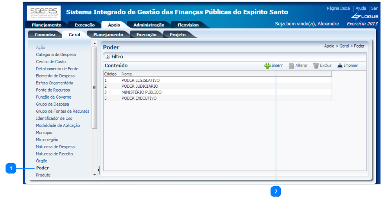
Task: Collapse the left sidebar panel splitter
Action: [98, 170]
